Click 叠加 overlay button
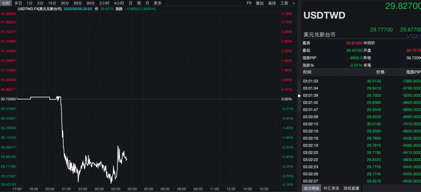The image size is (421, 192). pos(260,3)
